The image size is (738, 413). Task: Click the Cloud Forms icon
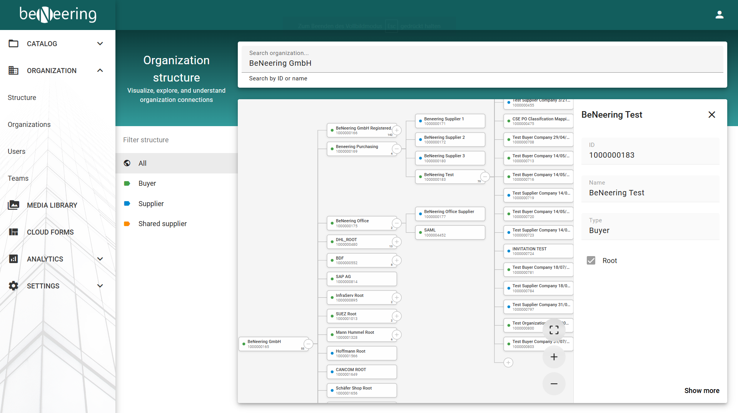tap(13, 232)
